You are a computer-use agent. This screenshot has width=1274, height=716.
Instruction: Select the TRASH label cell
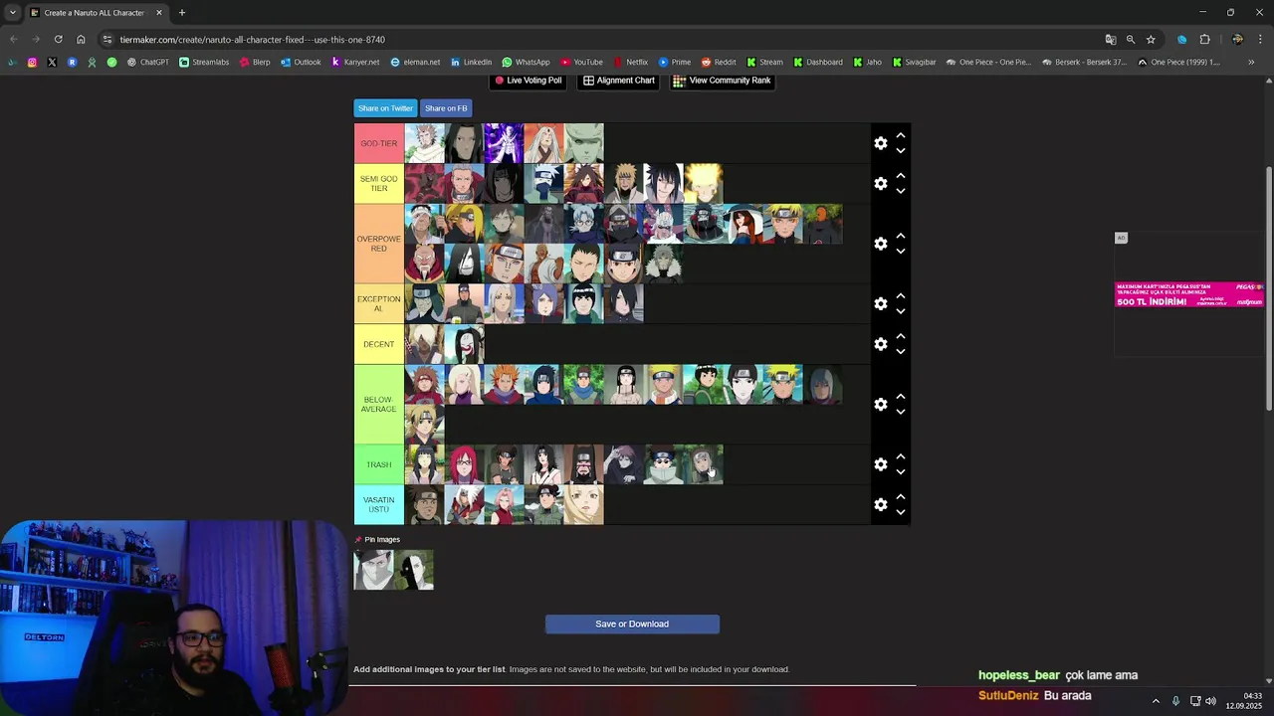click(379, 464)
